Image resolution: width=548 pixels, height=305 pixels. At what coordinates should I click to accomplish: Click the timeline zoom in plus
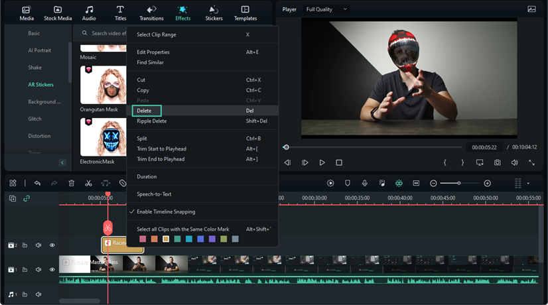tap(487, 183)
